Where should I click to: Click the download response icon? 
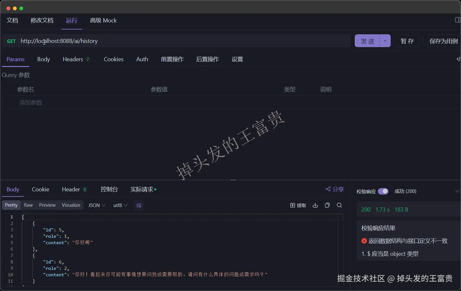(315, 205)
